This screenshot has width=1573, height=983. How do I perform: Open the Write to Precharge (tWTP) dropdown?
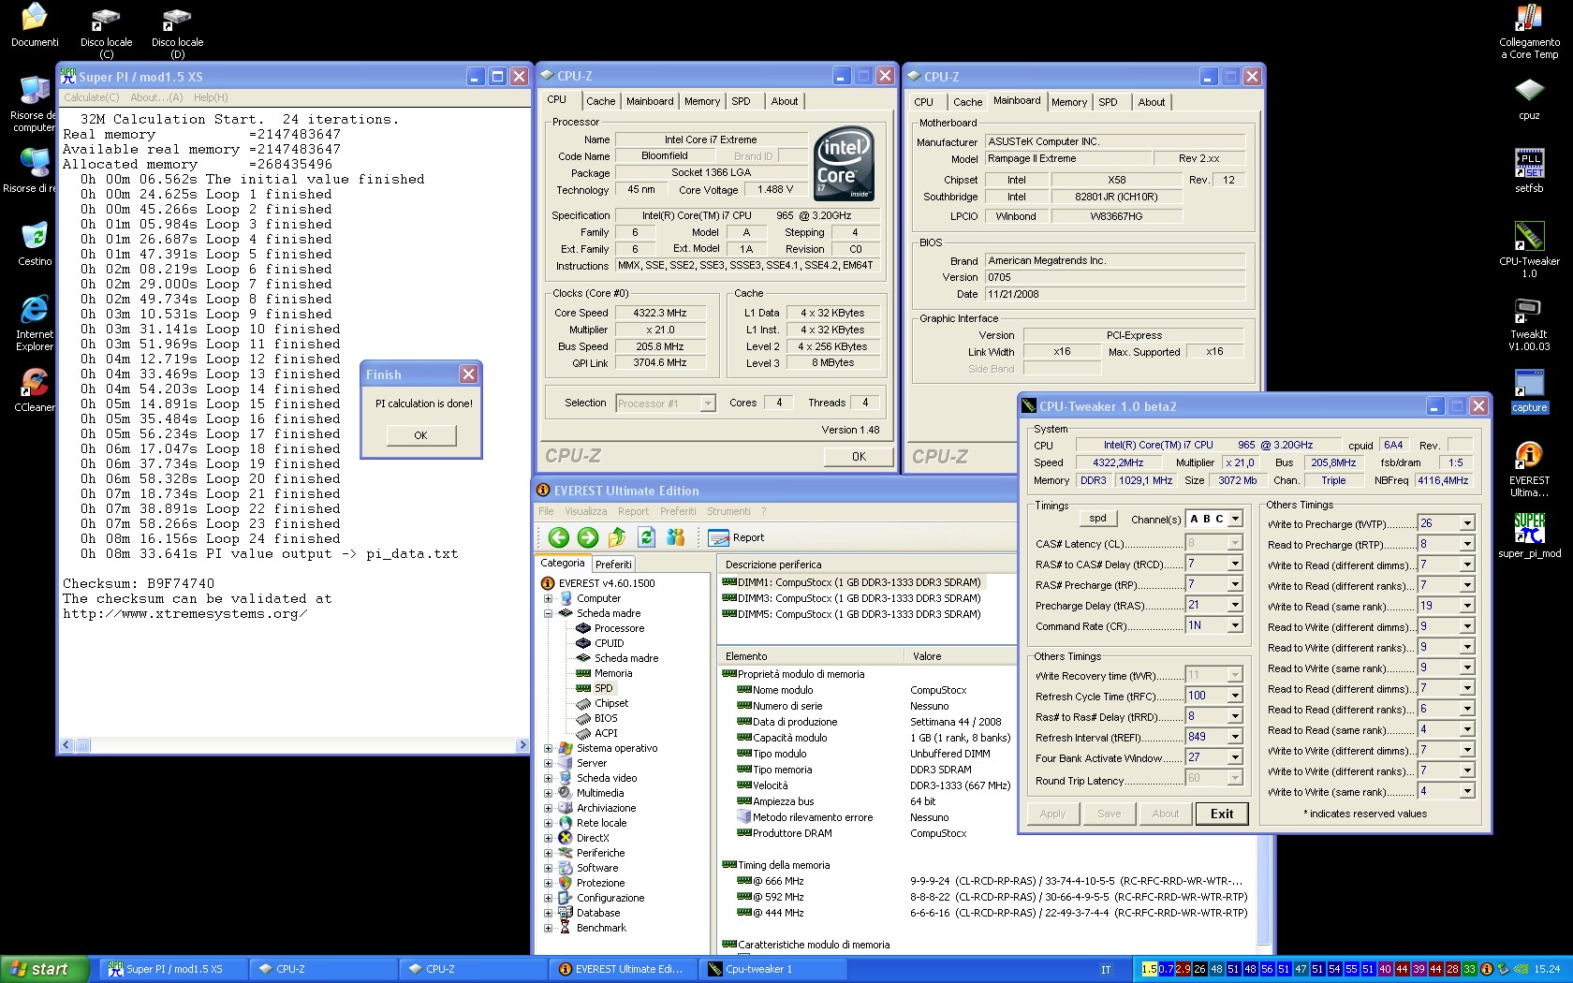coord(1467,523)
